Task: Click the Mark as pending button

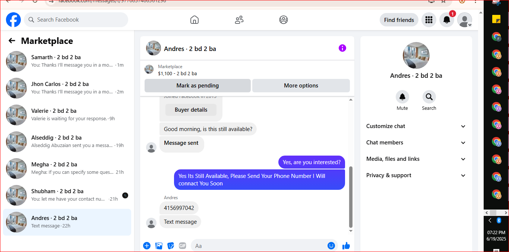Action: coord(197,86)
